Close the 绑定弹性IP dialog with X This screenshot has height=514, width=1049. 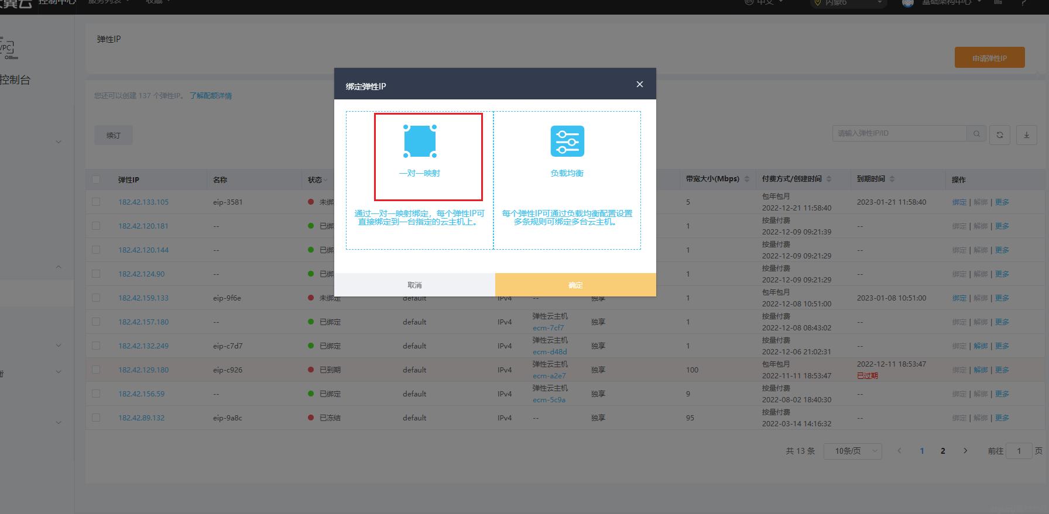point(639,84)
